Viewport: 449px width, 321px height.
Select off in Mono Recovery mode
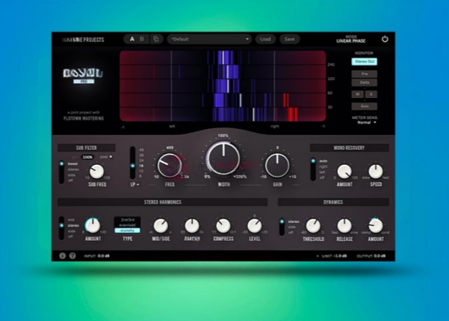tap(322, 178)
